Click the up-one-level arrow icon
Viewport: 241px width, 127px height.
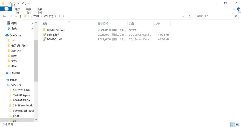(x=20, y=16)
